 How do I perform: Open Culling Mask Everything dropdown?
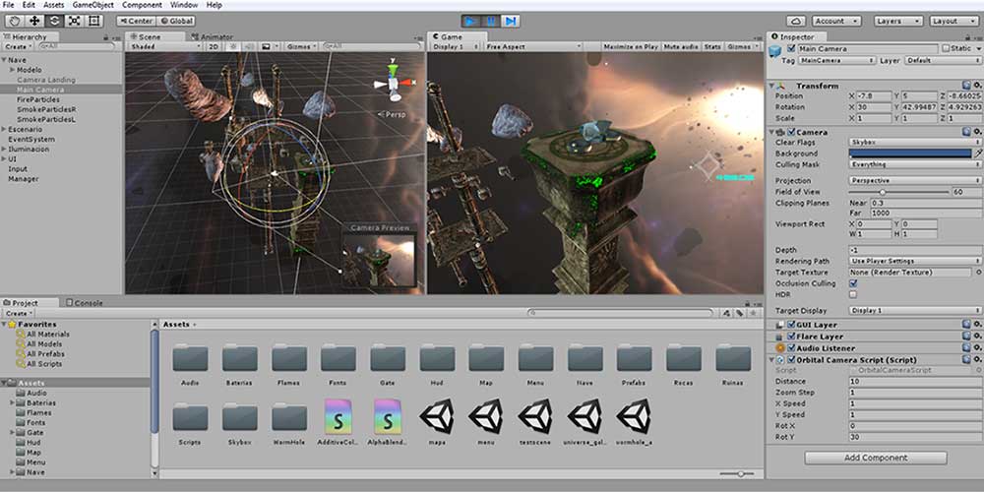point(915,164)
